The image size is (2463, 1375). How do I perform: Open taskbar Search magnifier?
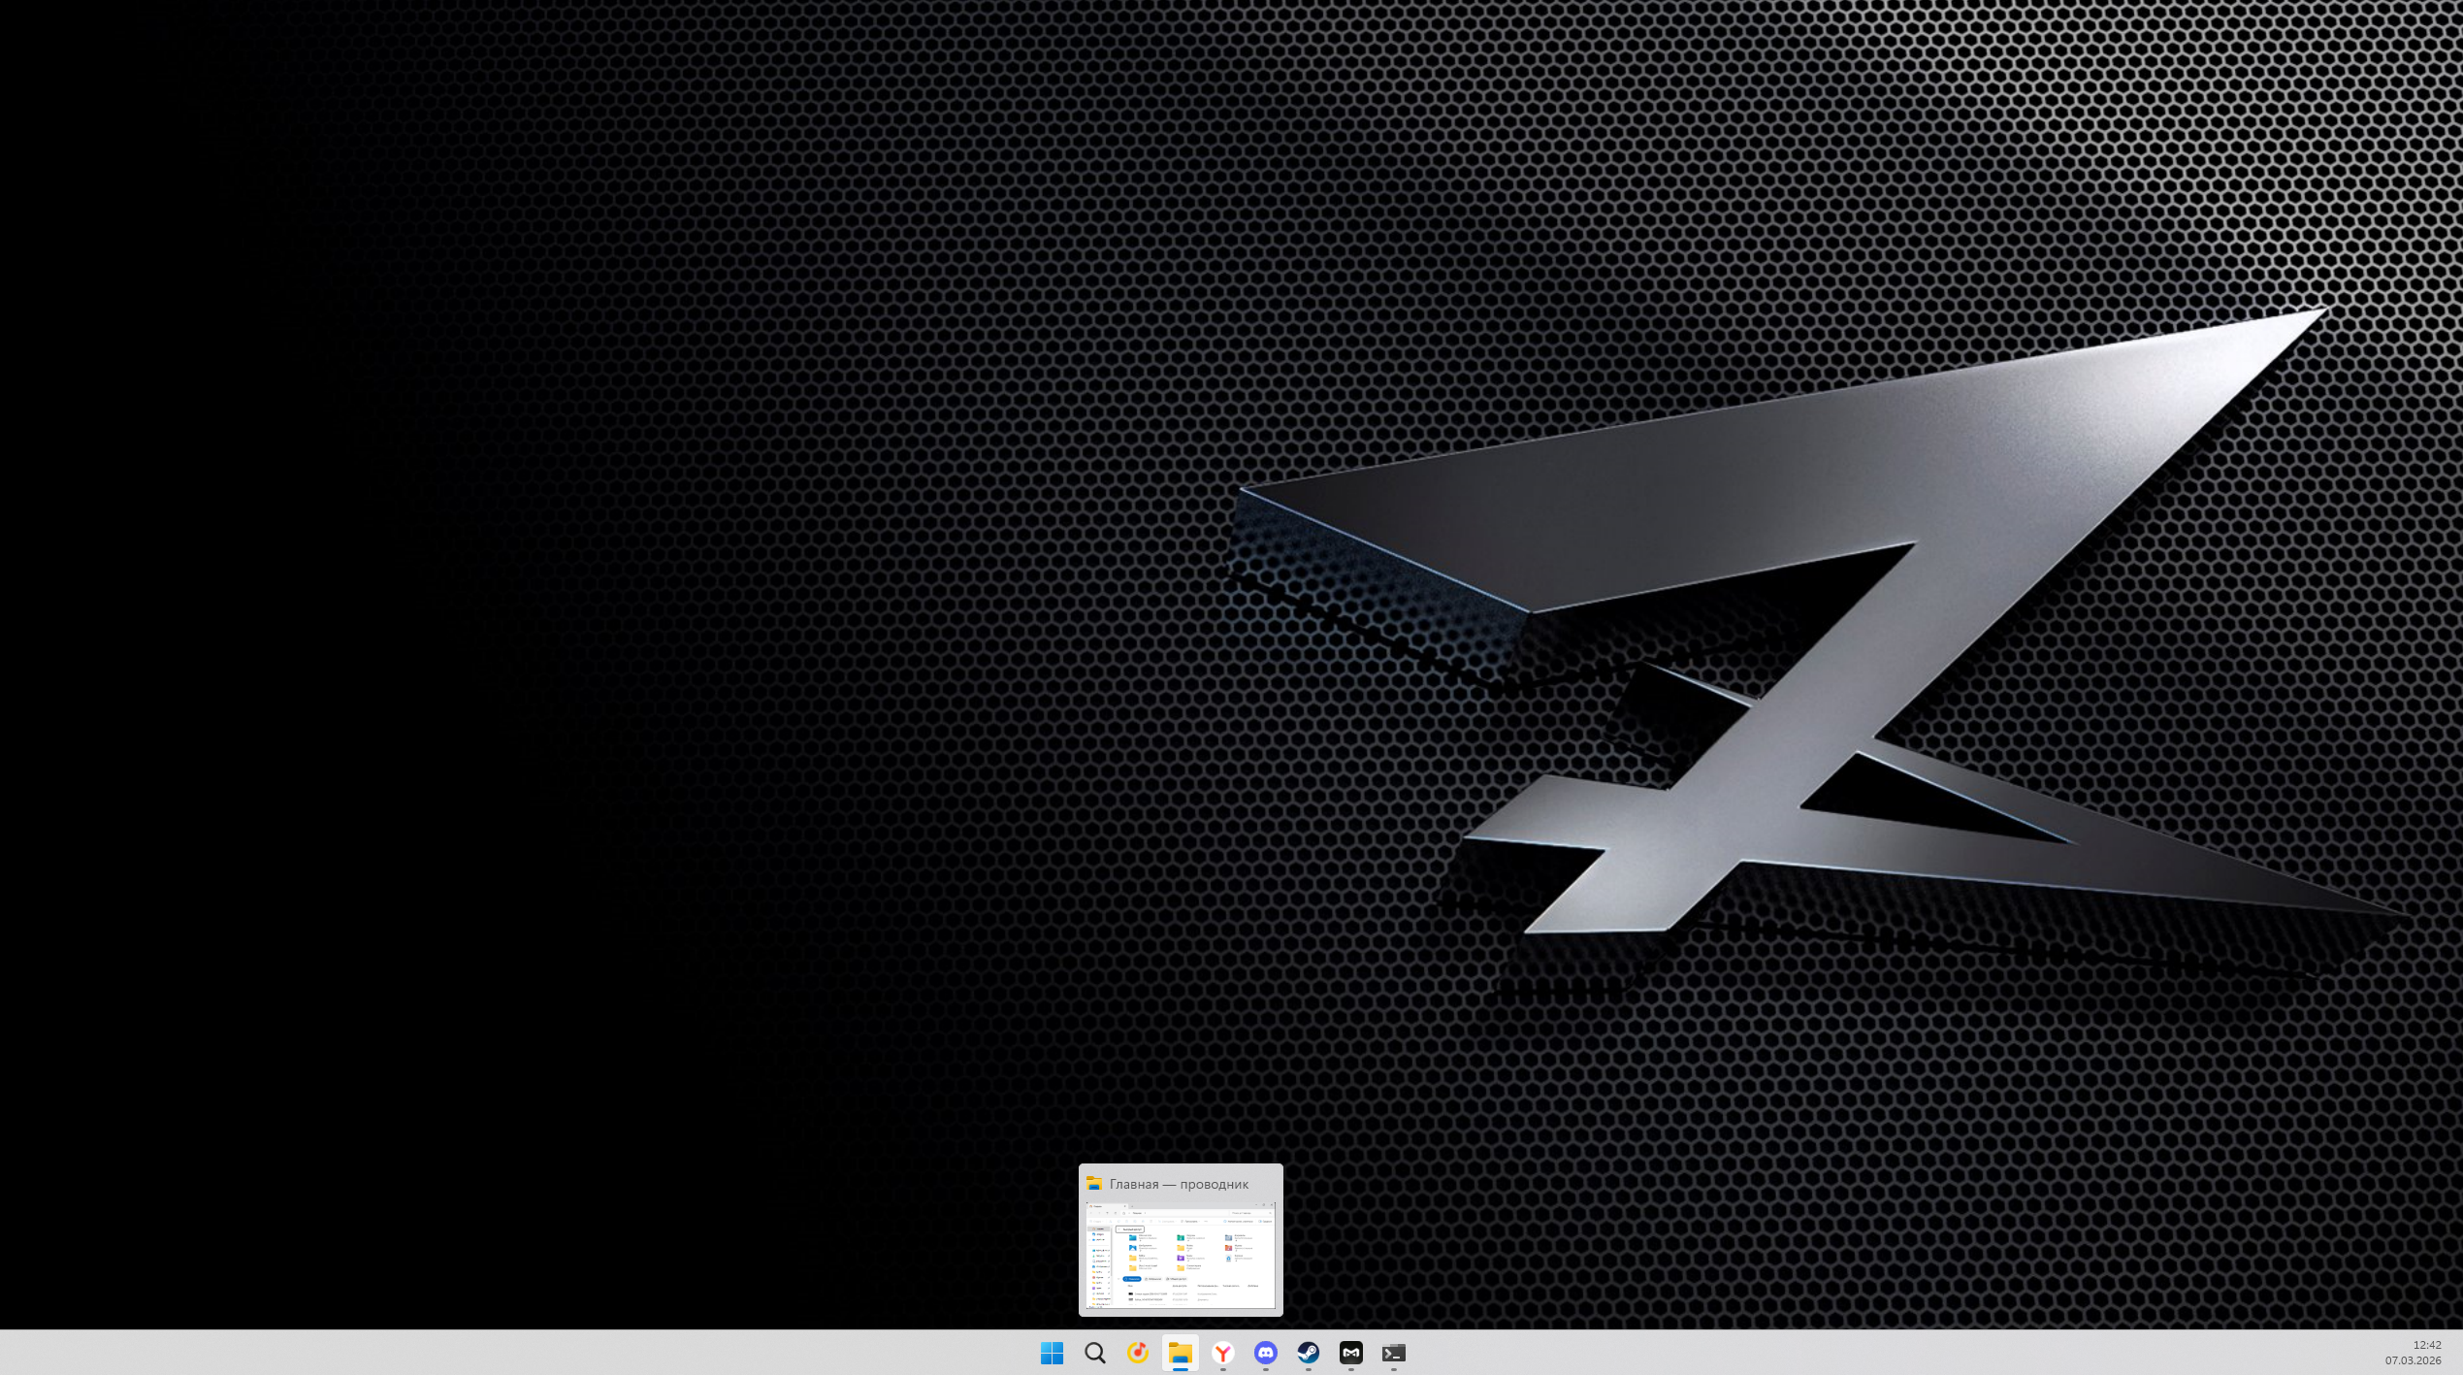click(1095, 1353)
